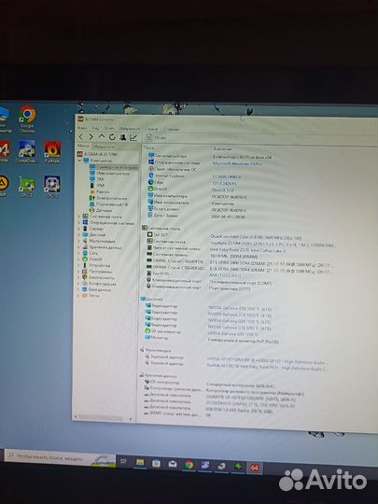This screenshot has height=504, width=378.
Task: Open the Файл menu
Action: click(81, 128)
